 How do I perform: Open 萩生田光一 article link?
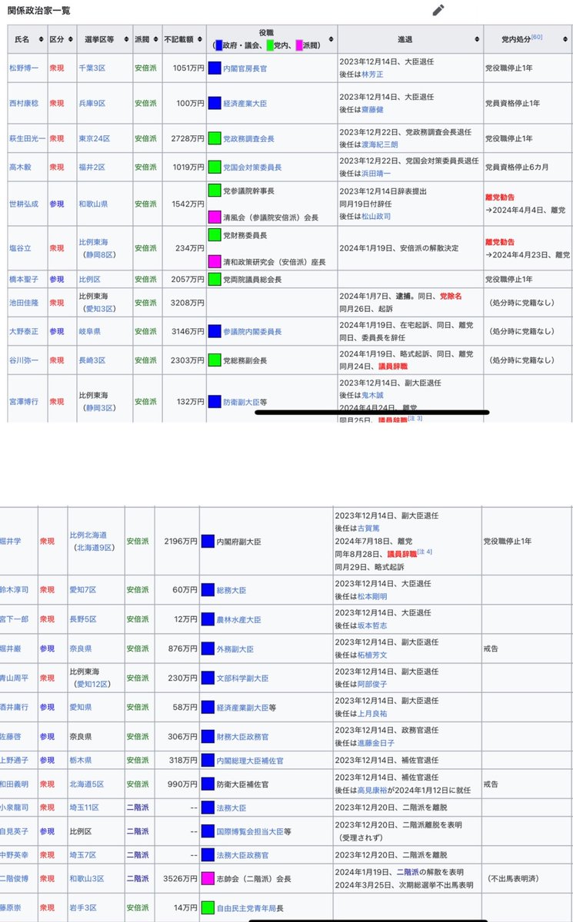tap(26, 139)
